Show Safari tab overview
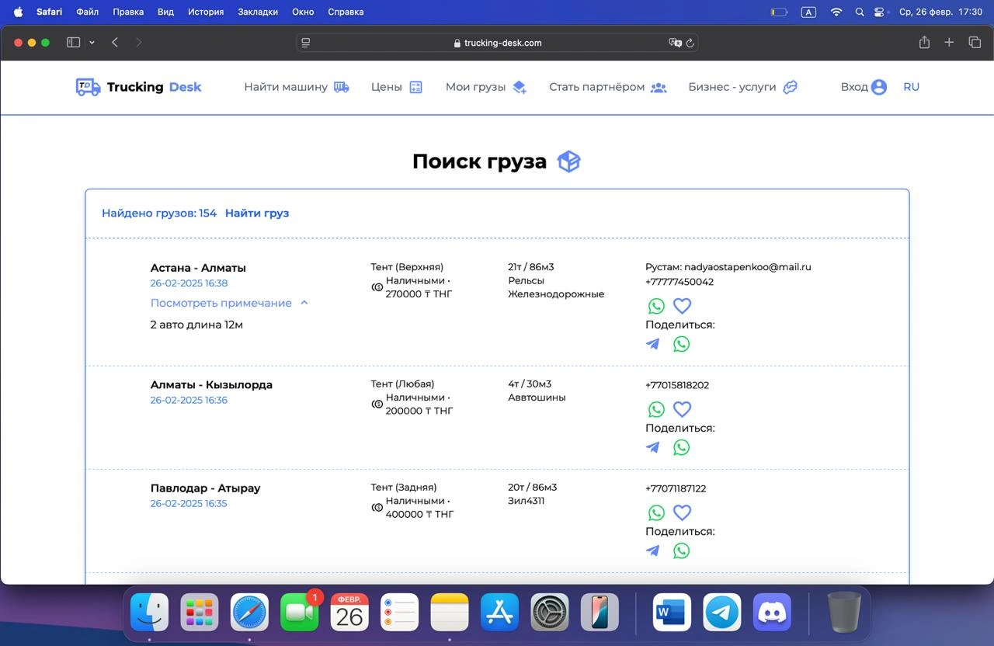994x646 pixels. [975, 43]
